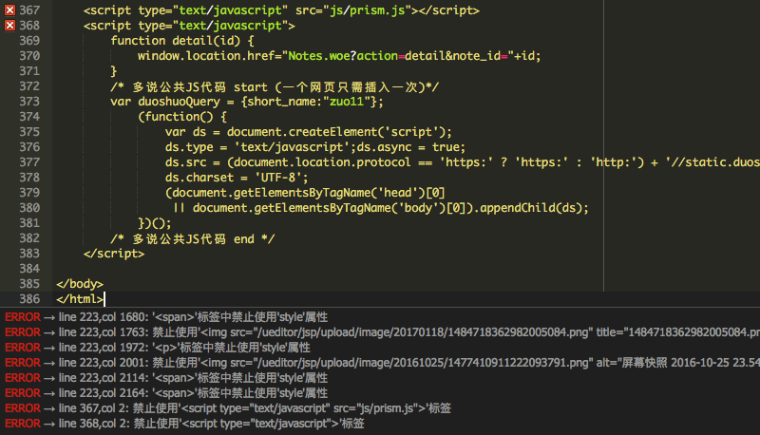Click "appendChild(ds);" on line 380
Image resolution: width=760 pixels, height=435 pixels.
(534, 208)
